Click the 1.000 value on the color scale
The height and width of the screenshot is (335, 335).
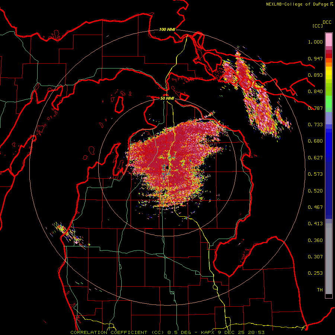(x=315, y=42)
